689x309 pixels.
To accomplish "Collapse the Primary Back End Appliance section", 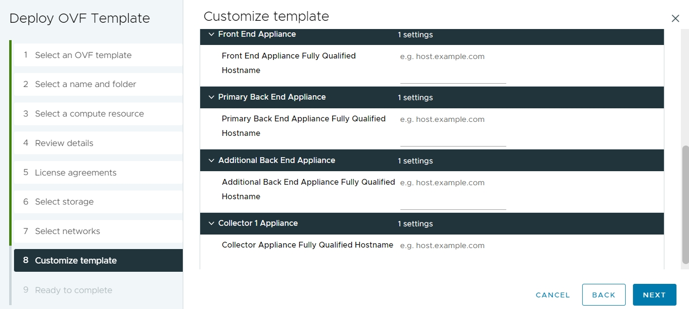I will pyautogui.click(x=211, y=97).
